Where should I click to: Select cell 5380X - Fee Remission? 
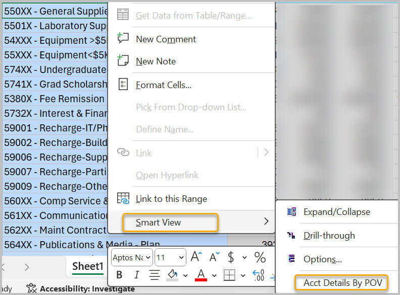(55, 99)
